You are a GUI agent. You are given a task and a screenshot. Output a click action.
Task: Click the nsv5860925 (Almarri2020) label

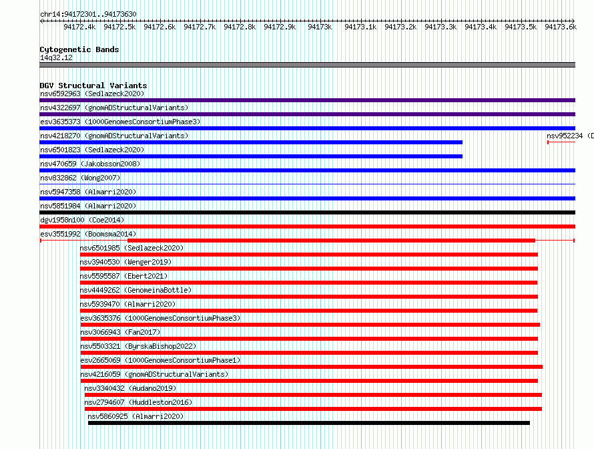135,416
